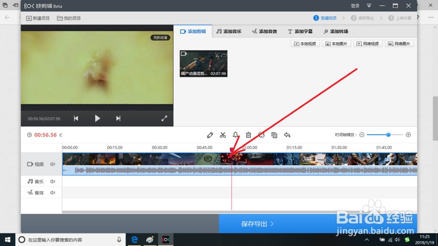Click the audio waveform track
The height and width of the screenshot is (246, 438).
(240, 170)
